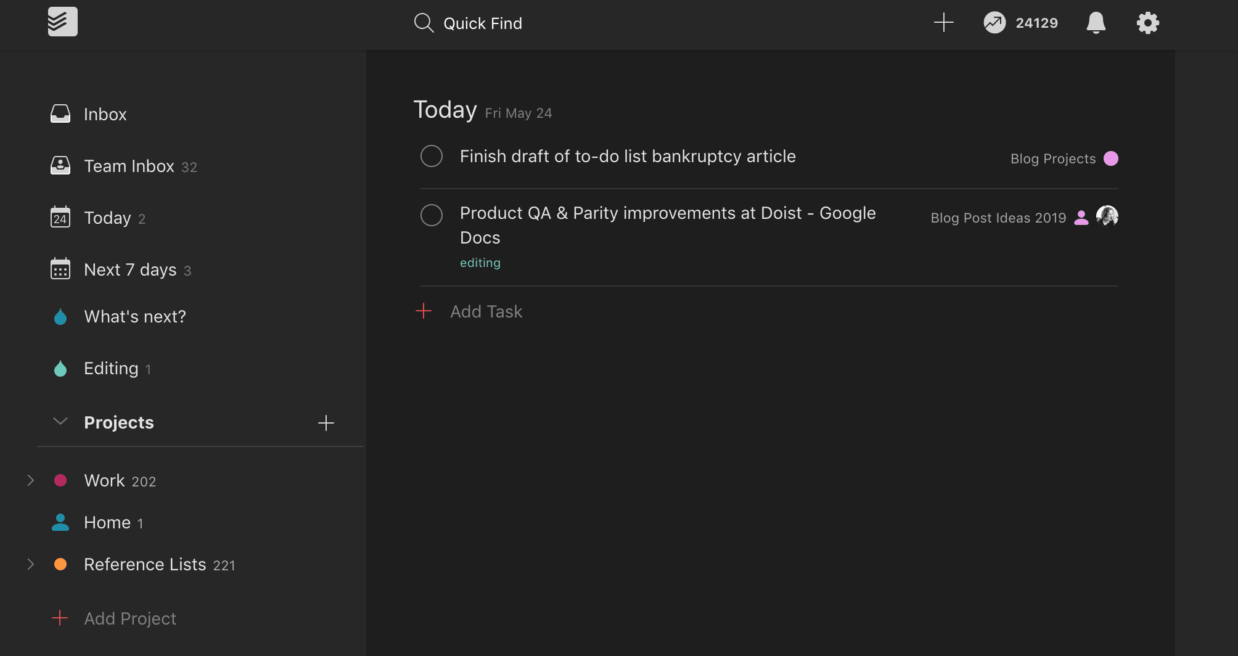Screen dimensions: 1238x656
Task: Expand the Work project subprojects
Action: [31, 480]
